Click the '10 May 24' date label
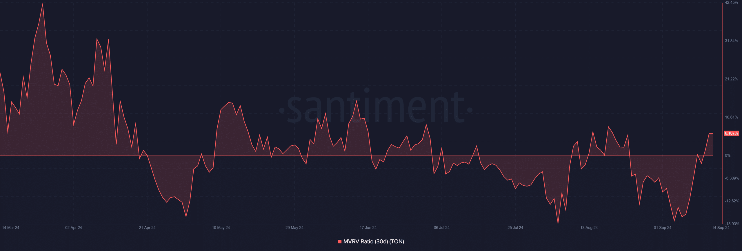 tap(221, 228)
